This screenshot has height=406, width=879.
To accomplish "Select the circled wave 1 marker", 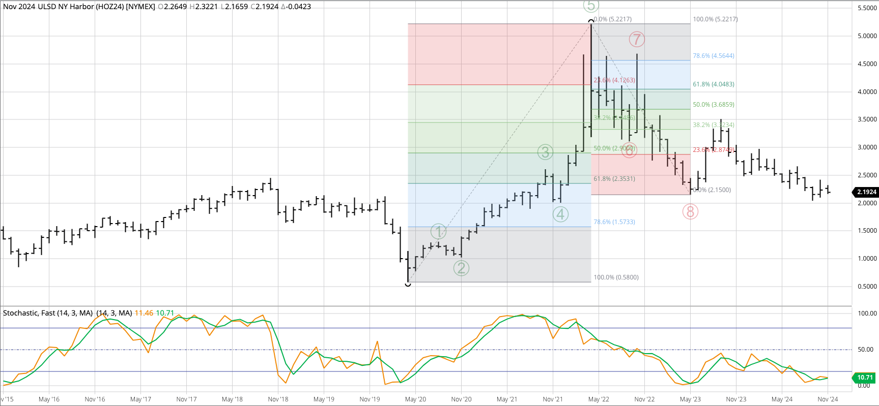I will click(x=438, y=232).
